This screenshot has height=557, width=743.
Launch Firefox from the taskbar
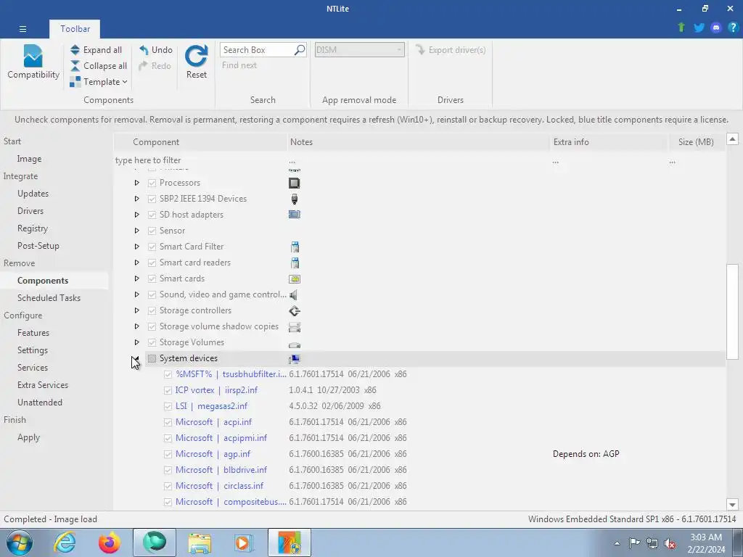click(109, 542)
